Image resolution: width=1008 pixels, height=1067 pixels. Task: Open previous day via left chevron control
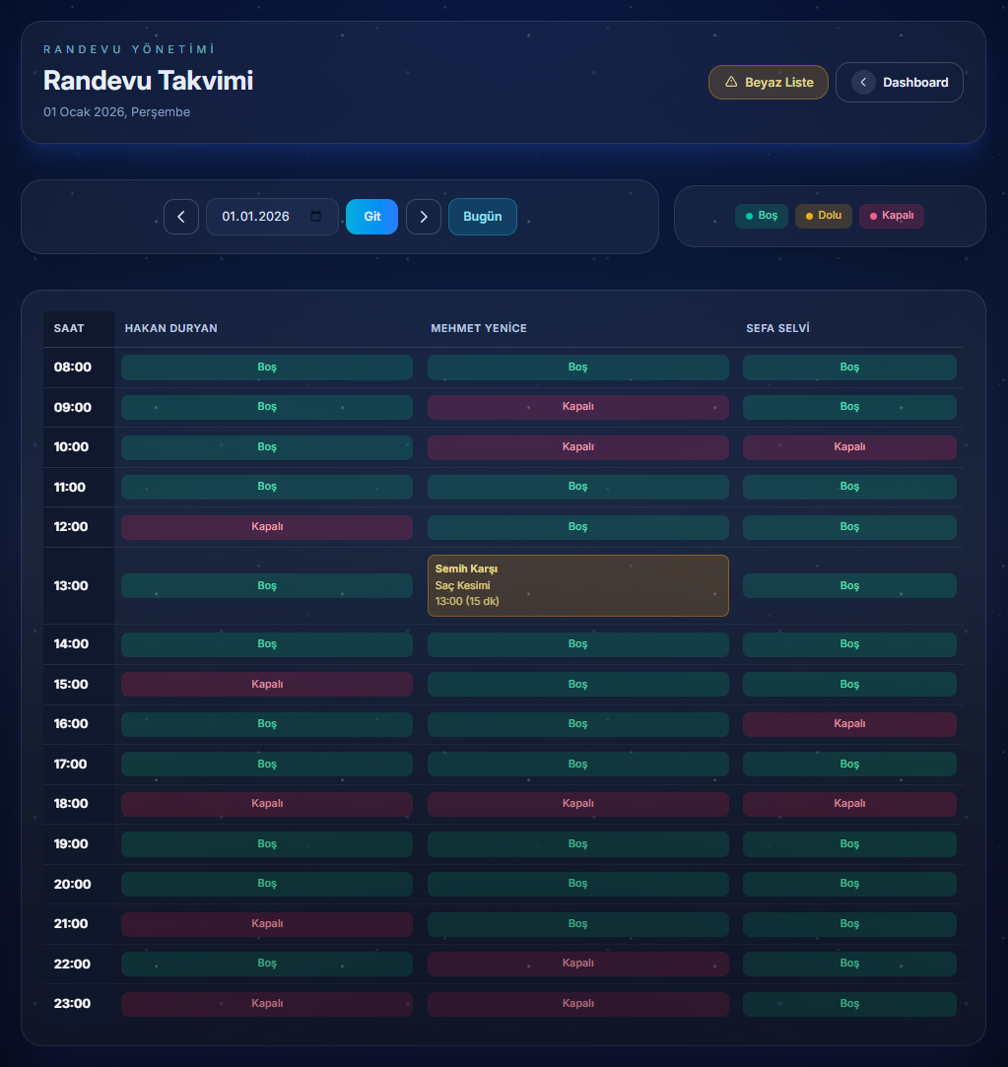pos(181,216)
